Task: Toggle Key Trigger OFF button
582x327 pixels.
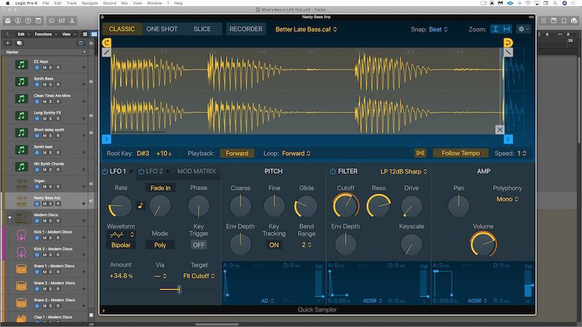Action: 199,245
